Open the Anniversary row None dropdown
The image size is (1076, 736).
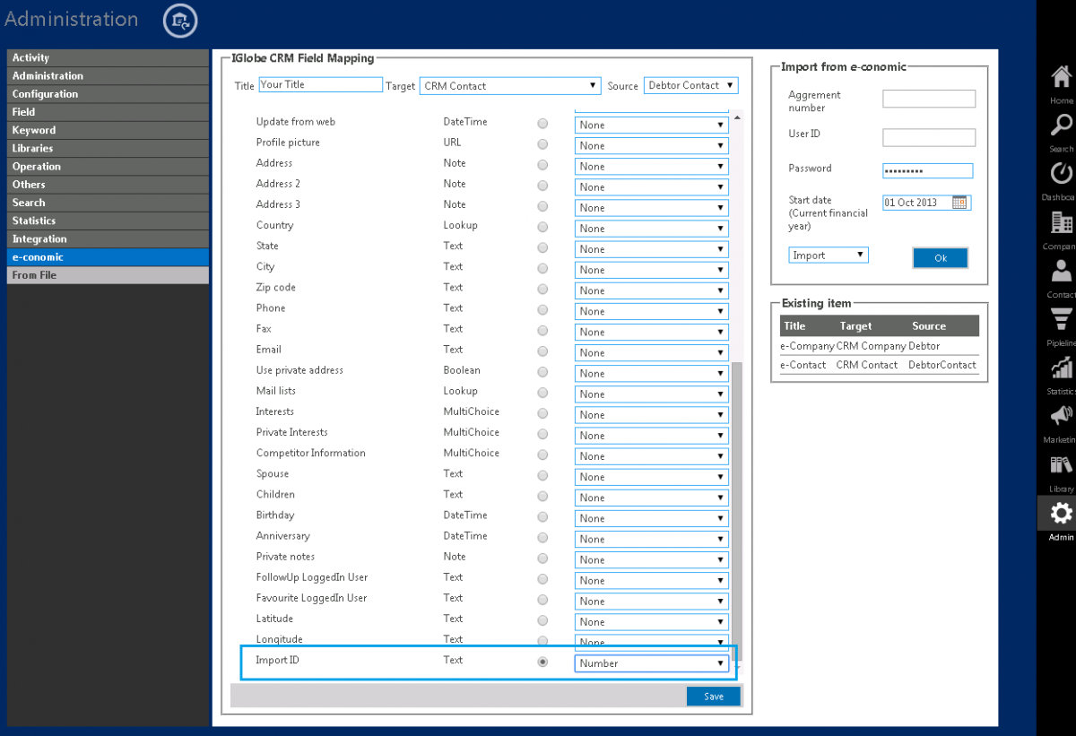click(651, 539)
